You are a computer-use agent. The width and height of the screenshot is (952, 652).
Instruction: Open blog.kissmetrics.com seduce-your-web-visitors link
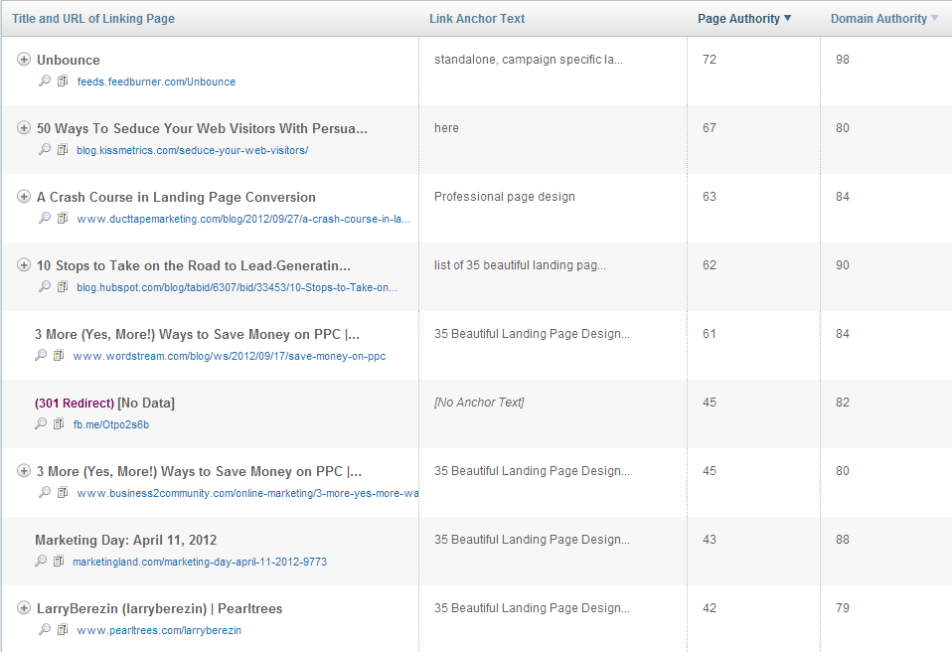pyautogui.click(x=193, y=150)
